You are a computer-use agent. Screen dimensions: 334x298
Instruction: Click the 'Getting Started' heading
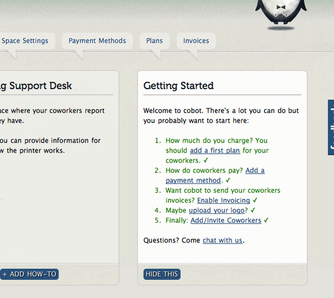click(x=179, y=86)
